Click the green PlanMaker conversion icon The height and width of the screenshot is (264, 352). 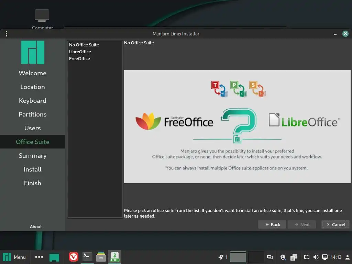(x=239, y=89)
